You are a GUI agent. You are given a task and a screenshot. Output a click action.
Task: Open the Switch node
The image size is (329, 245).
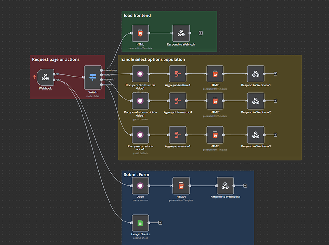click(x=93, y=77)
